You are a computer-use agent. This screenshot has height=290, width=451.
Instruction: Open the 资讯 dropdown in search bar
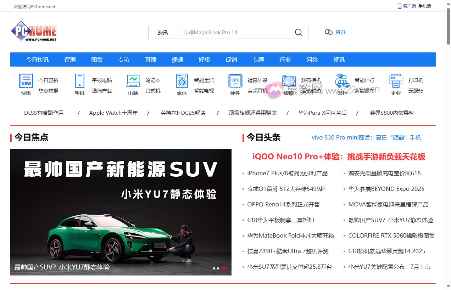point(163,32)
